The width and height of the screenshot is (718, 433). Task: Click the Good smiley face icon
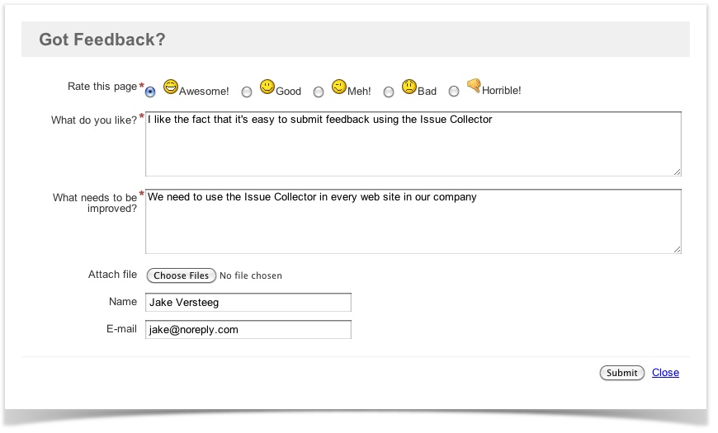(x=267, y=87)
